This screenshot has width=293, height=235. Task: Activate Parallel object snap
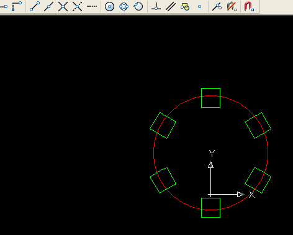point(171,7)
